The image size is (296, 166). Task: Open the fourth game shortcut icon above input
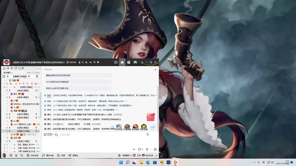pyautogui.click(x=144, y=127)
